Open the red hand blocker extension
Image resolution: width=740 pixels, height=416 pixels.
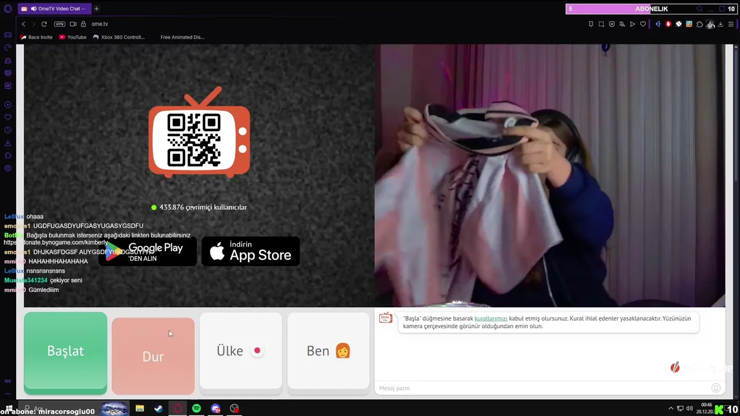(668, 24)
